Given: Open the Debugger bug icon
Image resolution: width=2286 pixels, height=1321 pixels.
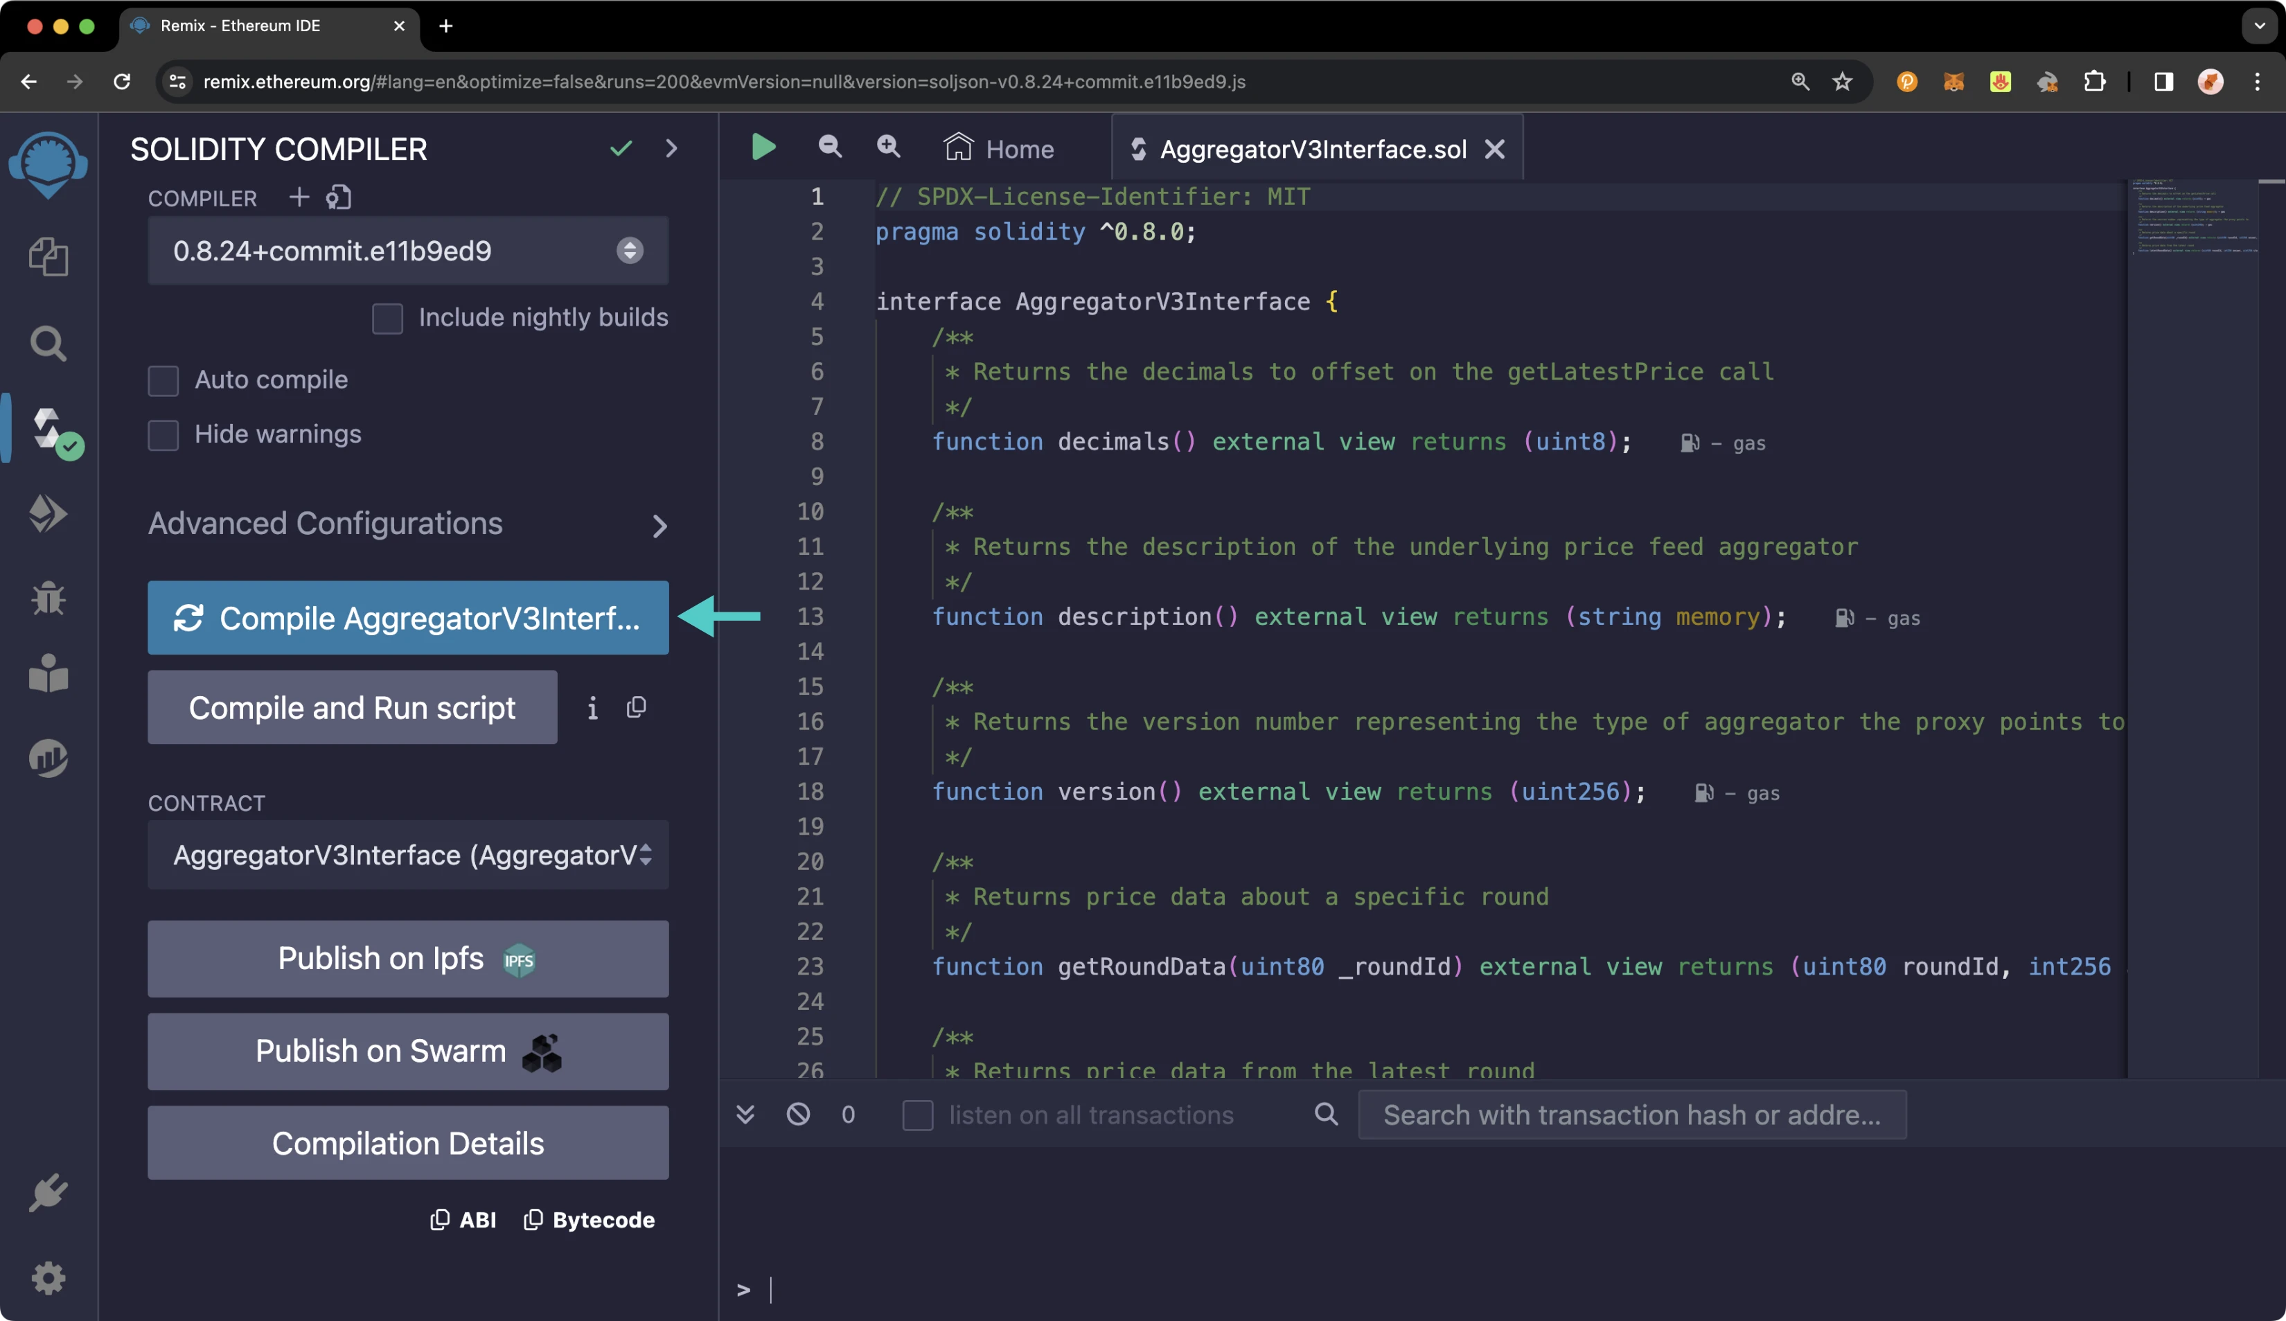Looking at the screenshot, I should (x=48, y=598).
